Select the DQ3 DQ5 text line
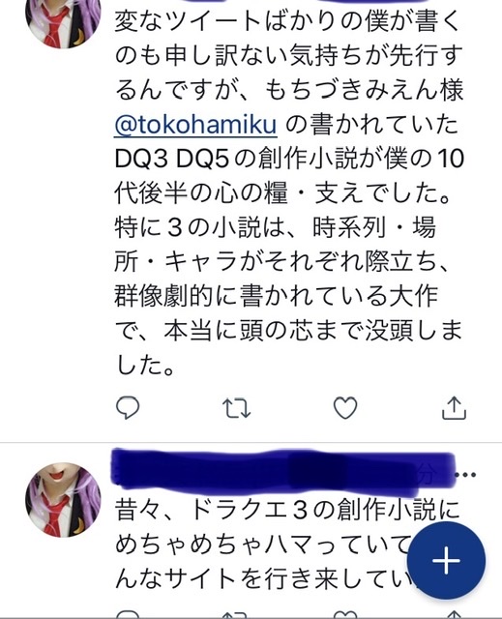This screenshot has width=502, height=619. click(x=289, y=159)
